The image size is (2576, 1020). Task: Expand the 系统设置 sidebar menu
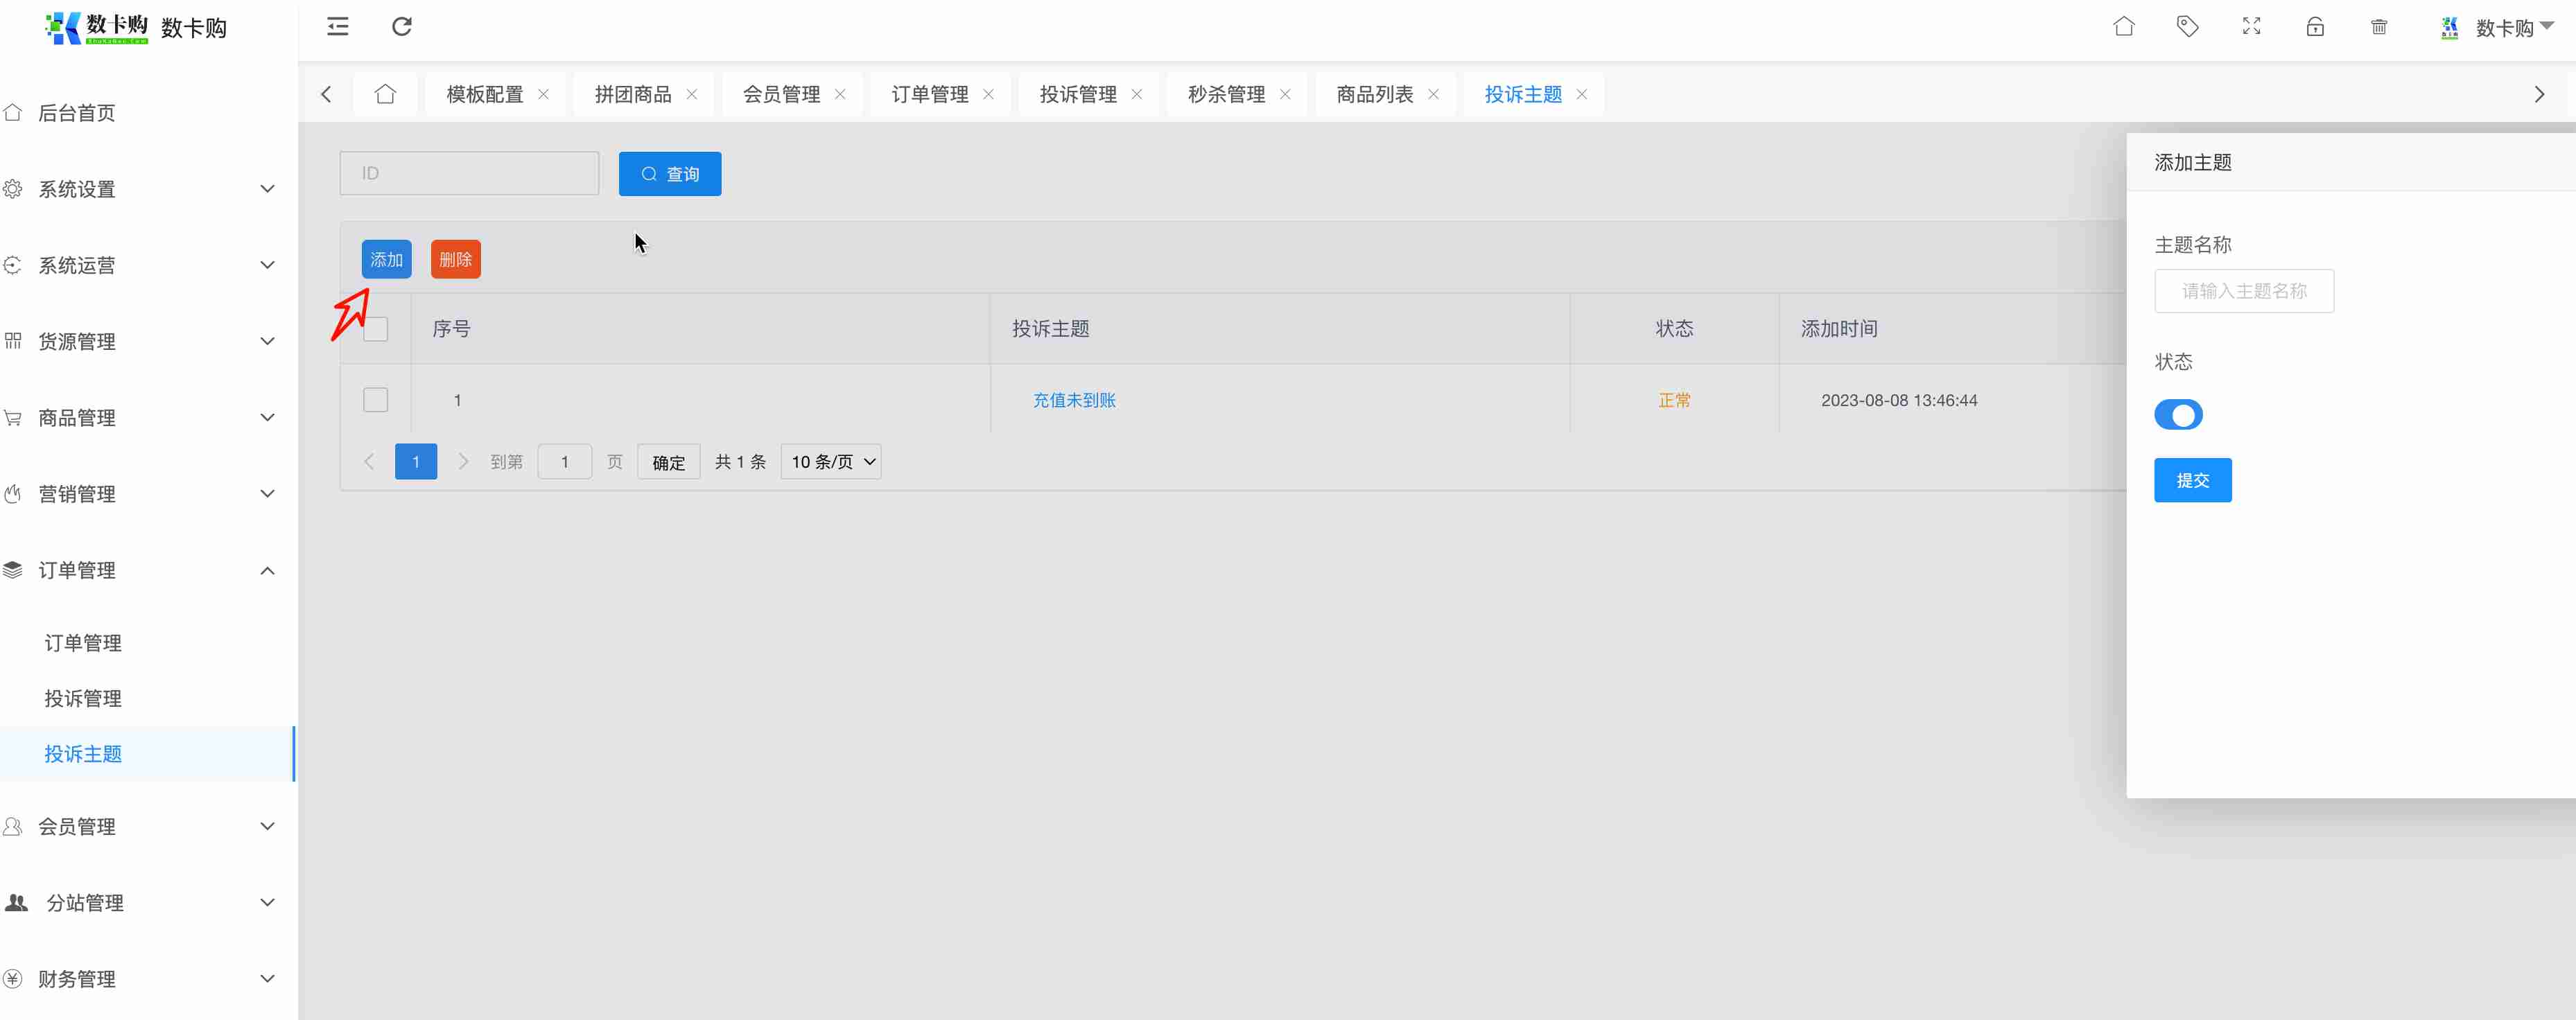pyautogui.click(x=140, y=189)
